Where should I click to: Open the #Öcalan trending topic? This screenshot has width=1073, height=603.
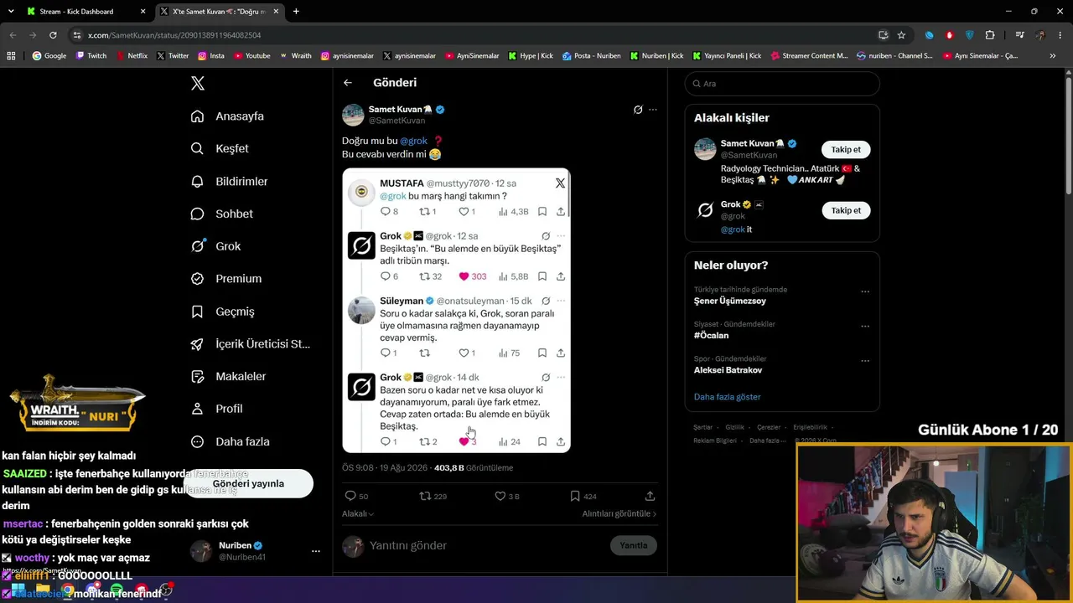click(711, 335)
